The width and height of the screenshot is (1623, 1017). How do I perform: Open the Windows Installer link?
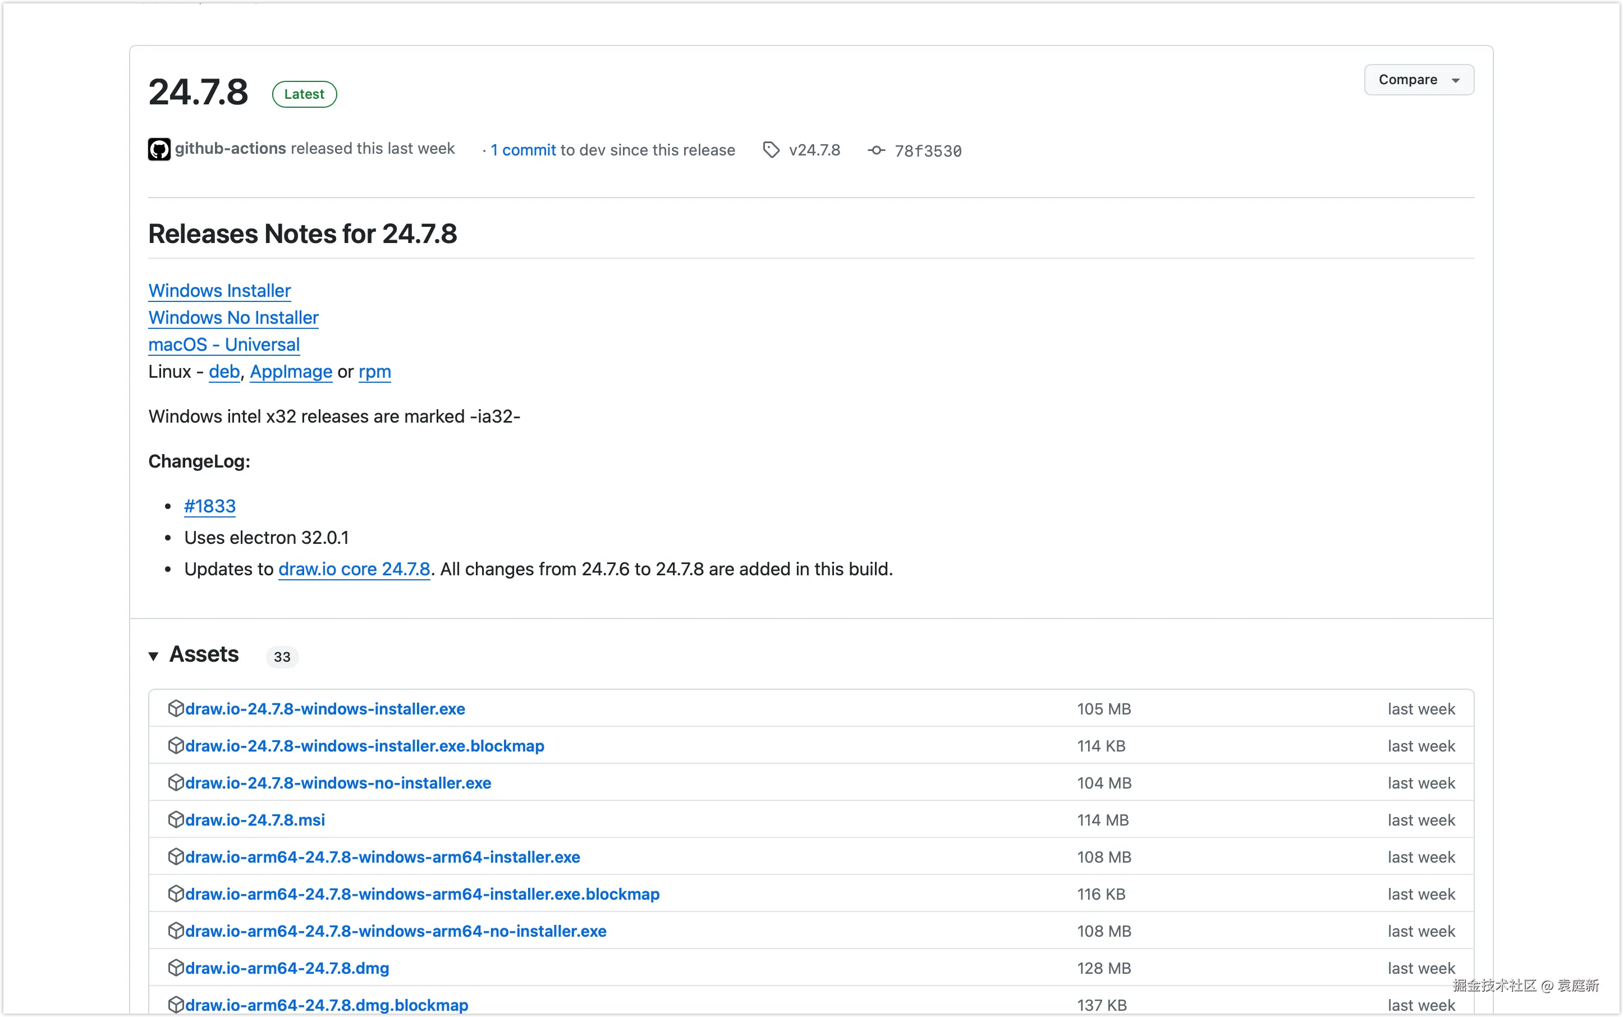(x=219, y=291)
